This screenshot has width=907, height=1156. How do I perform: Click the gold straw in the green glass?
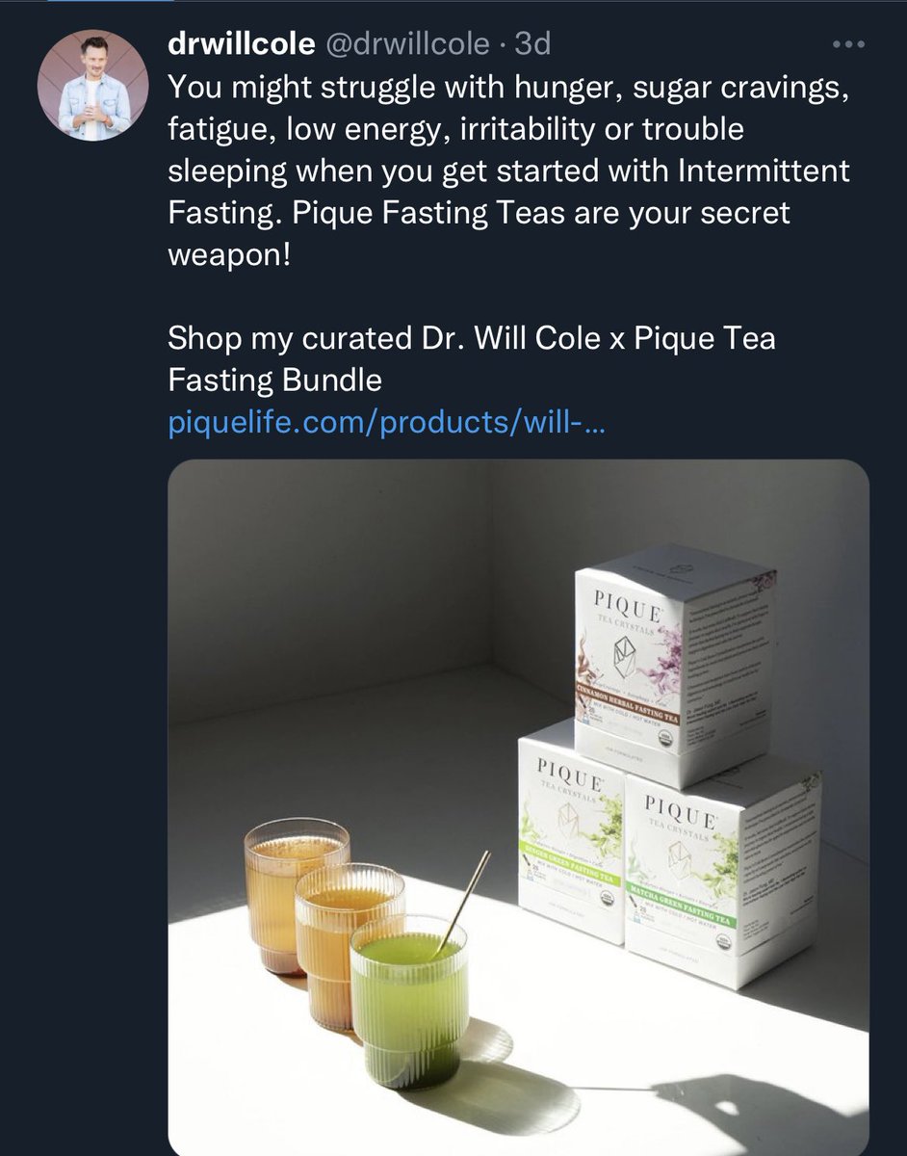[463, 903]
